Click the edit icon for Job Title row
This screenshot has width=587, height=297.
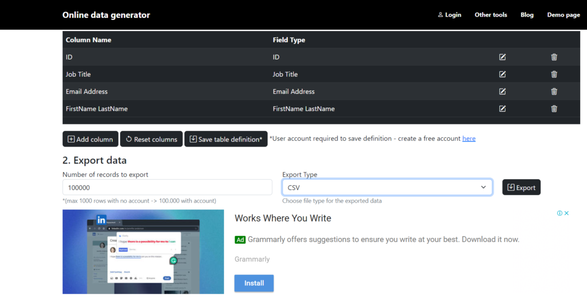tap(502, 74)
